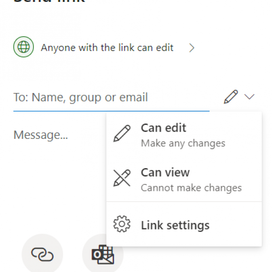Click the pencil permission icon beside To field
Image resolution: width=272 pixels, height=272 pixels.
tap(230, 97)
